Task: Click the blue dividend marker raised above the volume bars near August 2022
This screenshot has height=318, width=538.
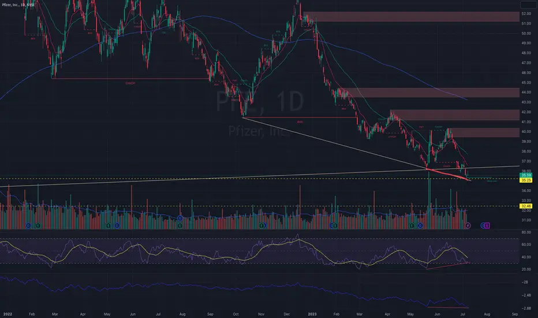Action: (180, 219)
